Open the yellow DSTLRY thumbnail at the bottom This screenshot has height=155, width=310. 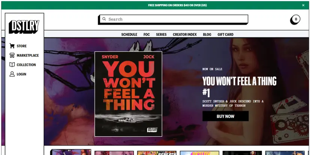point(199,153)
